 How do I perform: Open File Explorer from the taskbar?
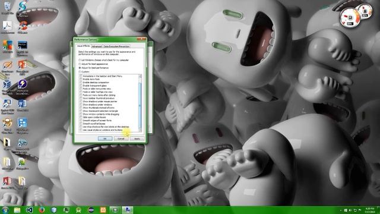[x=17, y=210]
